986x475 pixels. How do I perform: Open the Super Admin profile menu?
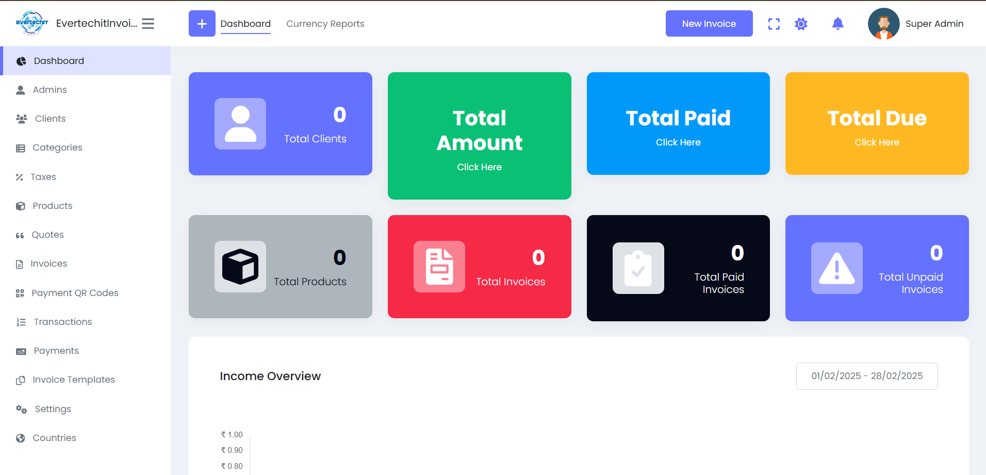(x=934, y=24)
